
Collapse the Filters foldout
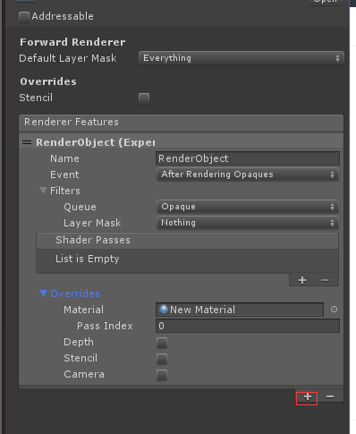point(43,191)
